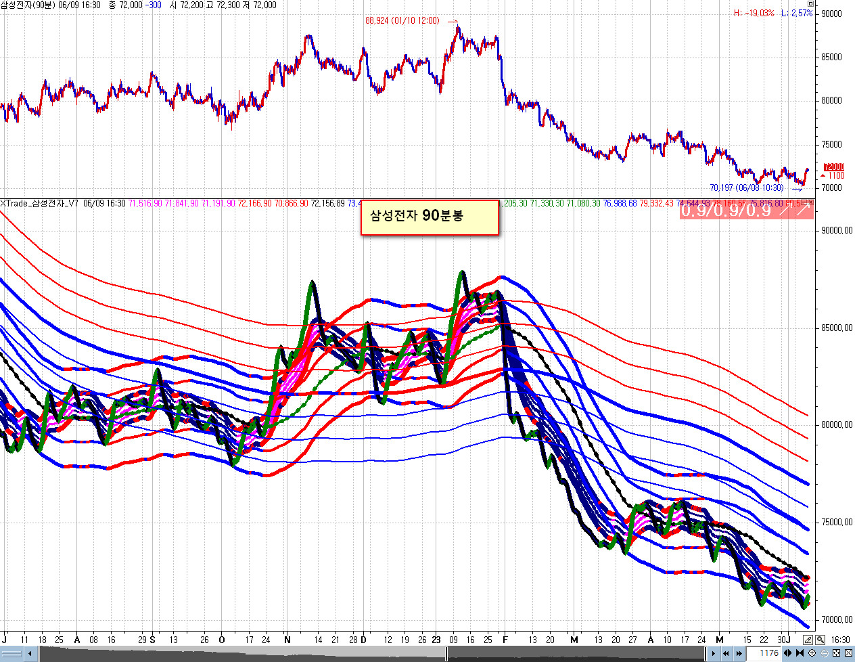Viewport: 855px width, 662px height.
Task: Click the crossed-box reset icon
Action: click(848, 653)
